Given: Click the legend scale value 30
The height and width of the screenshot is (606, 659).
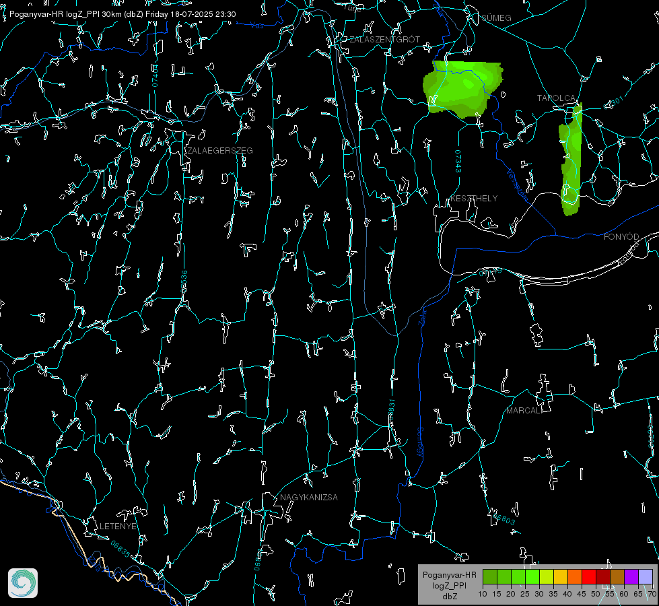Looking at the screenshot, I should (x=539, y=595).
